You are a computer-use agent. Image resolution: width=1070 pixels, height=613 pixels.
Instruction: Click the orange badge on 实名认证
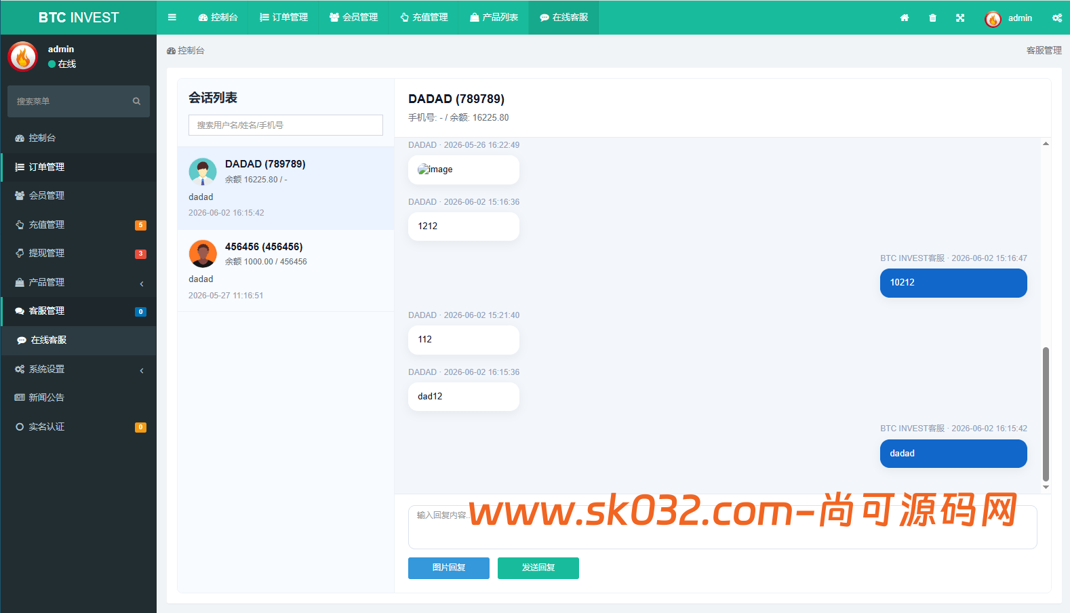click(x=140, y=427)
